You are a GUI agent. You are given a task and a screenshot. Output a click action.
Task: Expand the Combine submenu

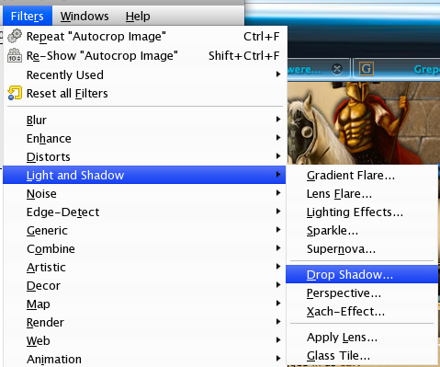[144, 248]
